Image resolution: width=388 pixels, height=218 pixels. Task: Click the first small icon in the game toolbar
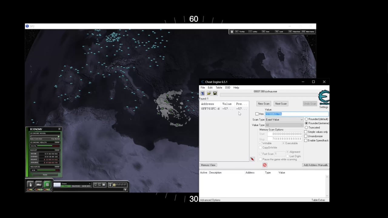pyautogui.click(x=95, y=185)
